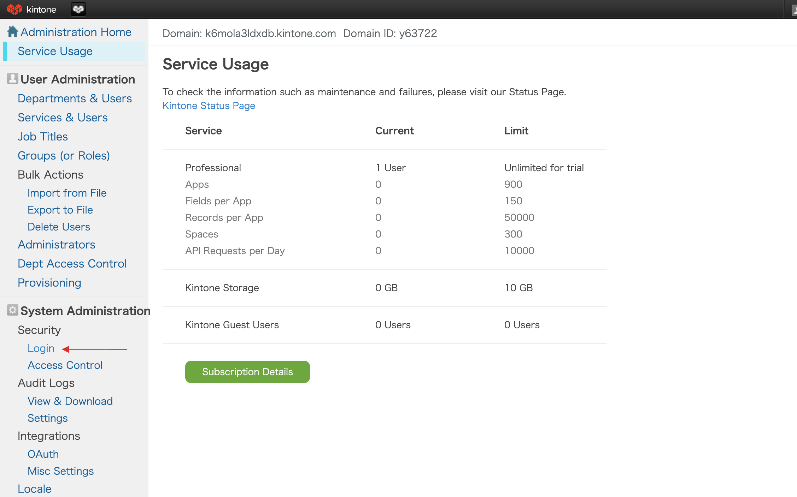Click the kintone logo in the header
The image size is (797, 497).
click(31, 9)
